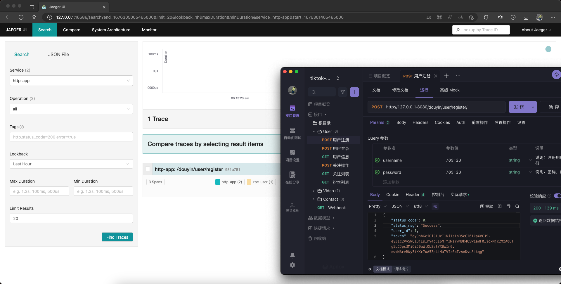Toggle 校验响应 switch
Screen dimensions: 561x284
point(557,196)
